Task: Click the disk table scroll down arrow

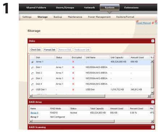Action: 152,93
